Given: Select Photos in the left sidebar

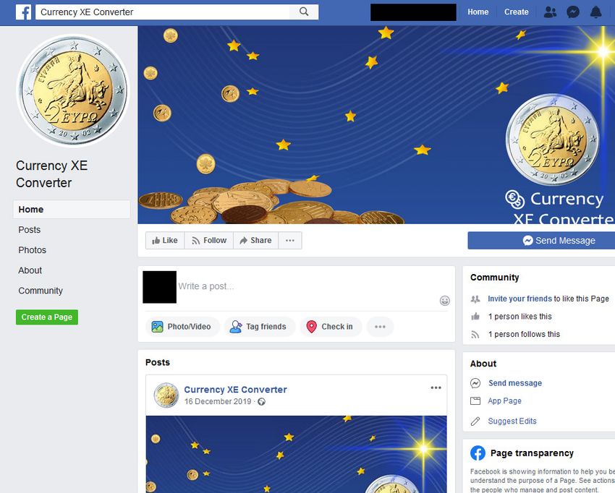Looking at the screenshot, I should tap(32, 250).
